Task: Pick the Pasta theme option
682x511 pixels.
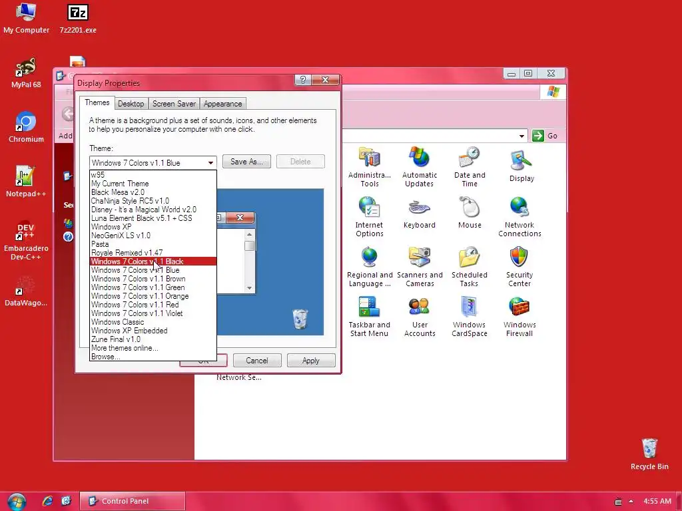Action: [153, 244]
